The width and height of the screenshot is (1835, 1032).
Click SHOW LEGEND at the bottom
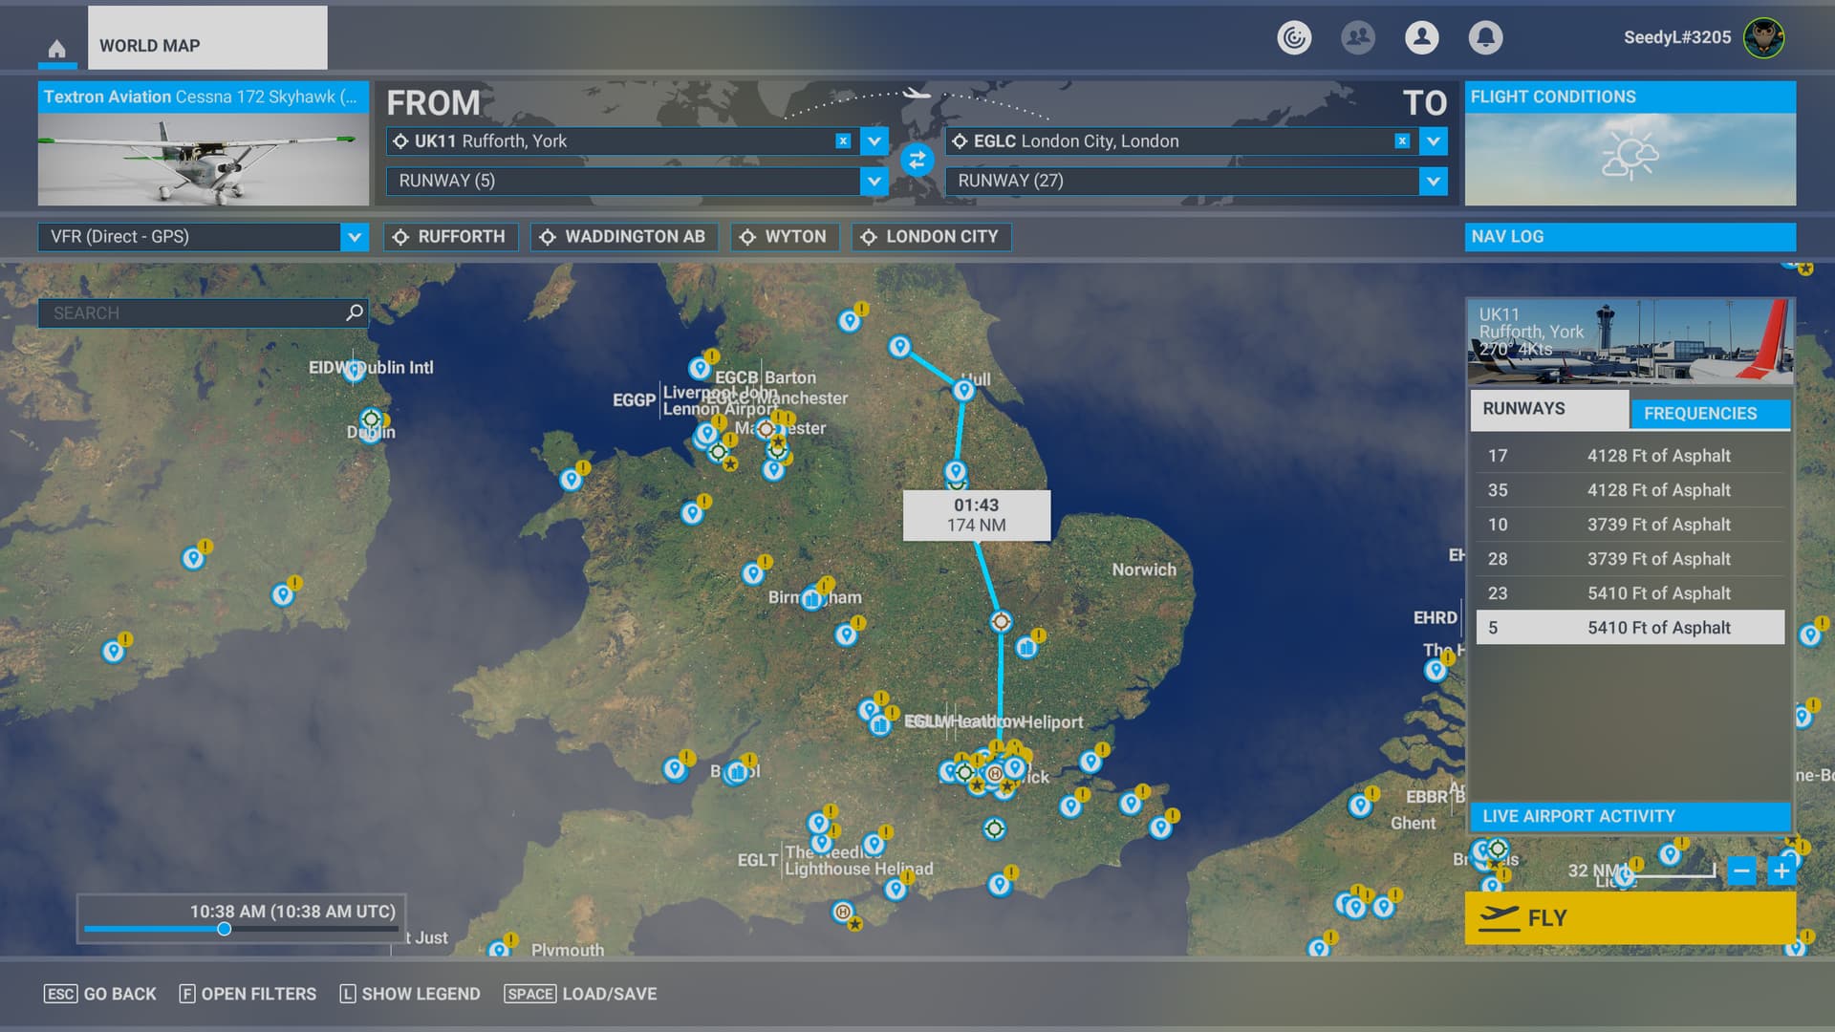tap(410, 994)
